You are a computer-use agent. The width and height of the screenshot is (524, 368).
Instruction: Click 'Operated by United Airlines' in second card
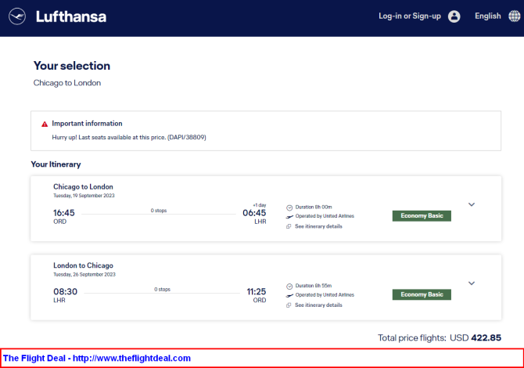click(325, 294)
